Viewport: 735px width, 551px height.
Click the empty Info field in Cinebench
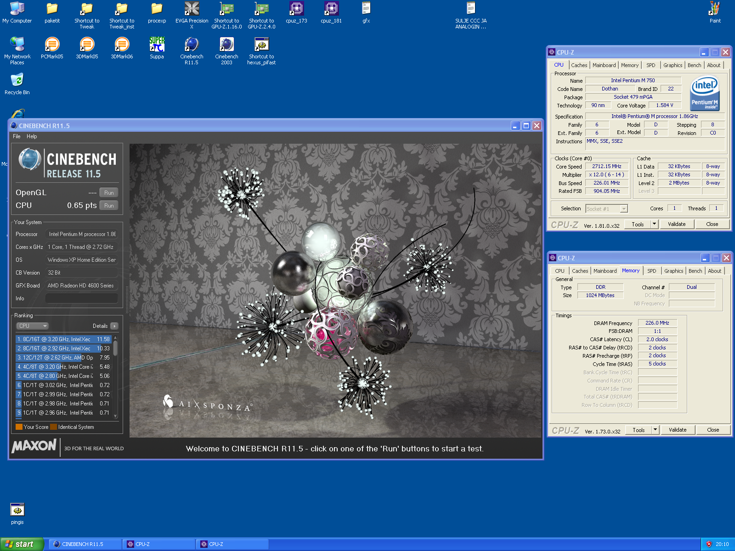click(x=82, y=298)
